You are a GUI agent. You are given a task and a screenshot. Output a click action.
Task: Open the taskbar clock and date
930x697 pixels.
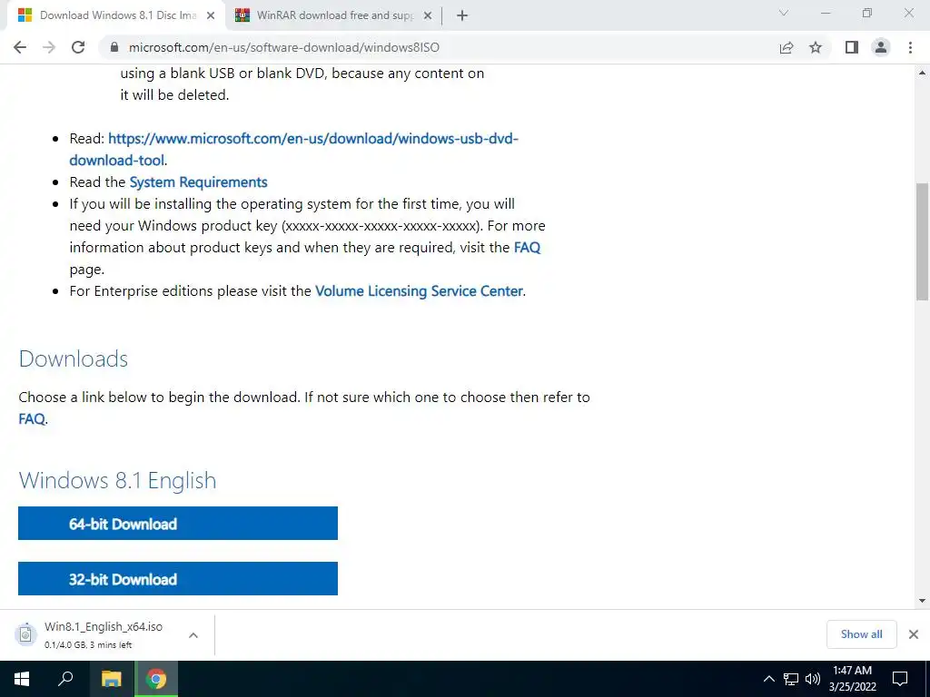tap(852, 679)
